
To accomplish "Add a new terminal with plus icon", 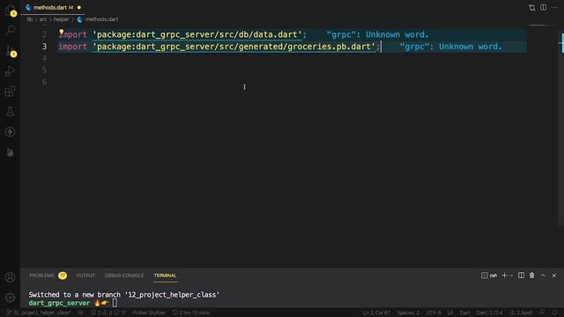I will click(504, 276).
